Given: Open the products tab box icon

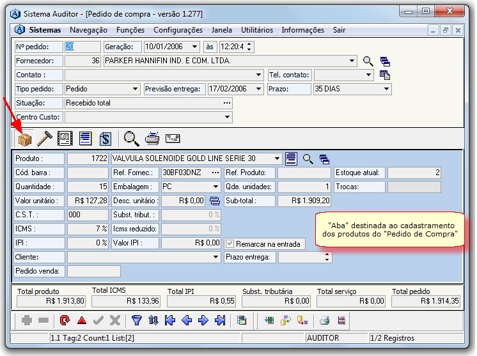Looking at the screenshot, I should 25,139.
